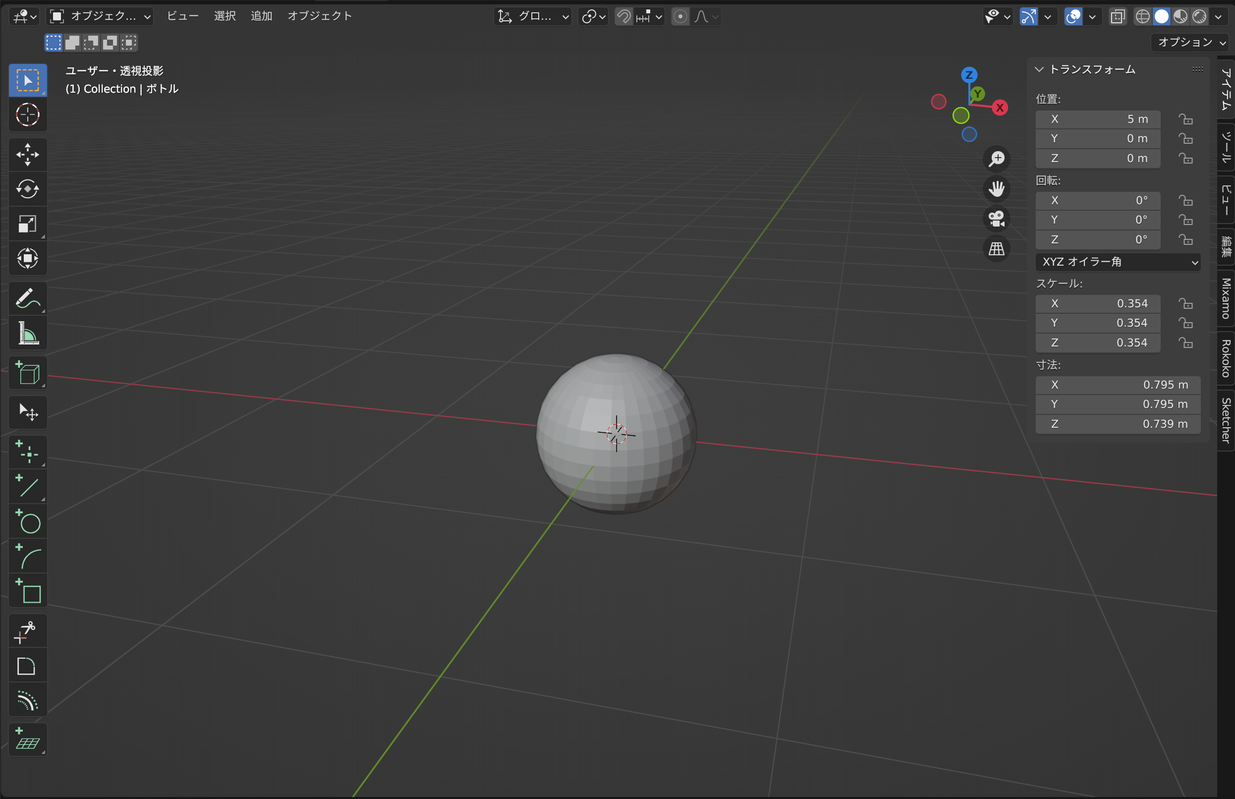Switch perspective/orthographic with grid icon
The image size is (1235, 799).
pos(997,248)
